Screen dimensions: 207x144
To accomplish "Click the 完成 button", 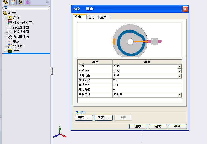I will tap(158, 126).
